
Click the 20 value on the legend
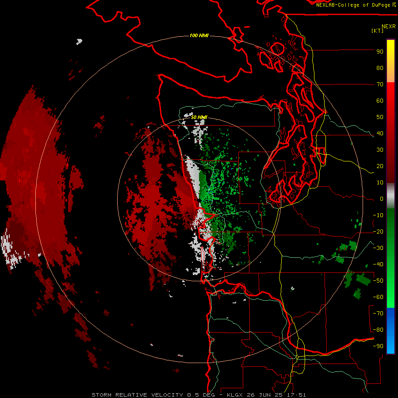click(380, 166)
